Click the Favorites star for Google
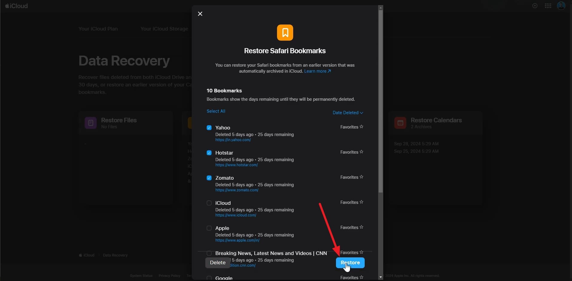 (x=361, y=277)
